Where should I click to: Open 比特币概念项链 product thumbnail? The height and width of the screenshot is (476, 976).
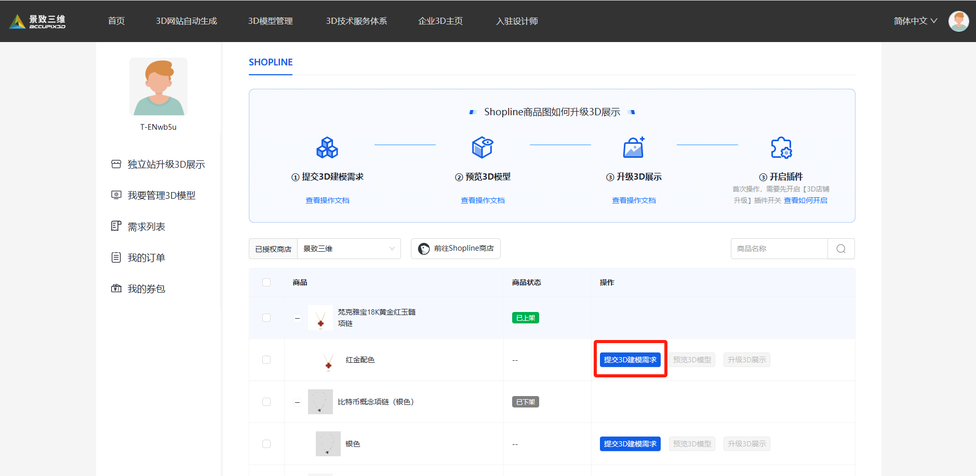pyautogui.click(x=320, y=402)
